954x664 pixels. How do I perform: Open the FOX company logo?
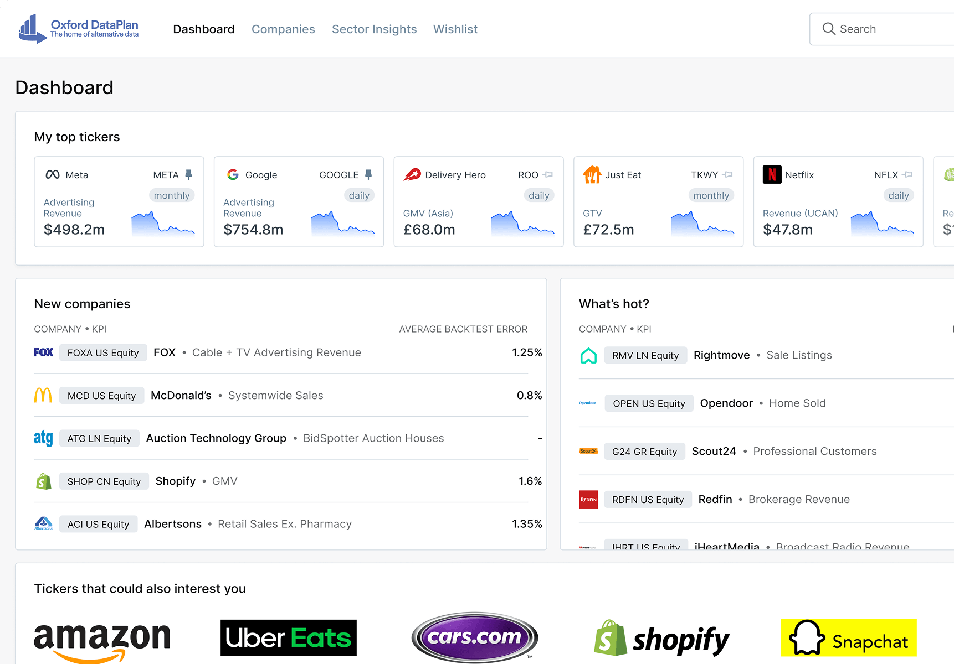[43, 352]
